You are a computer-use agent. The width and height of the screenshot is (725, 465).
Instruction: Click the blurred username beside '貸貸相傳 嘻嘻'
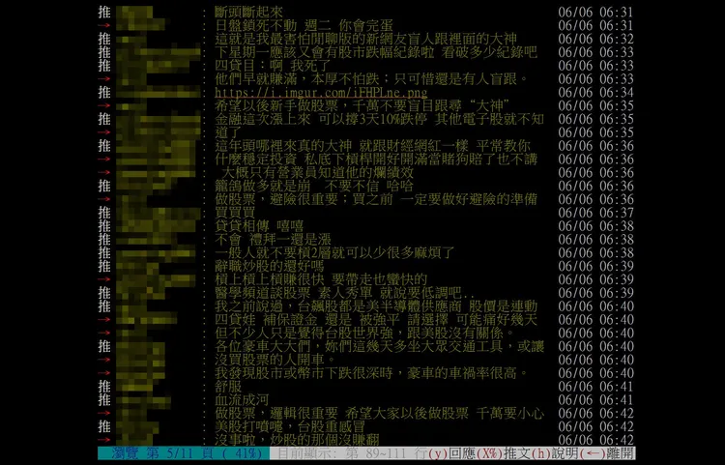point(156,226)
